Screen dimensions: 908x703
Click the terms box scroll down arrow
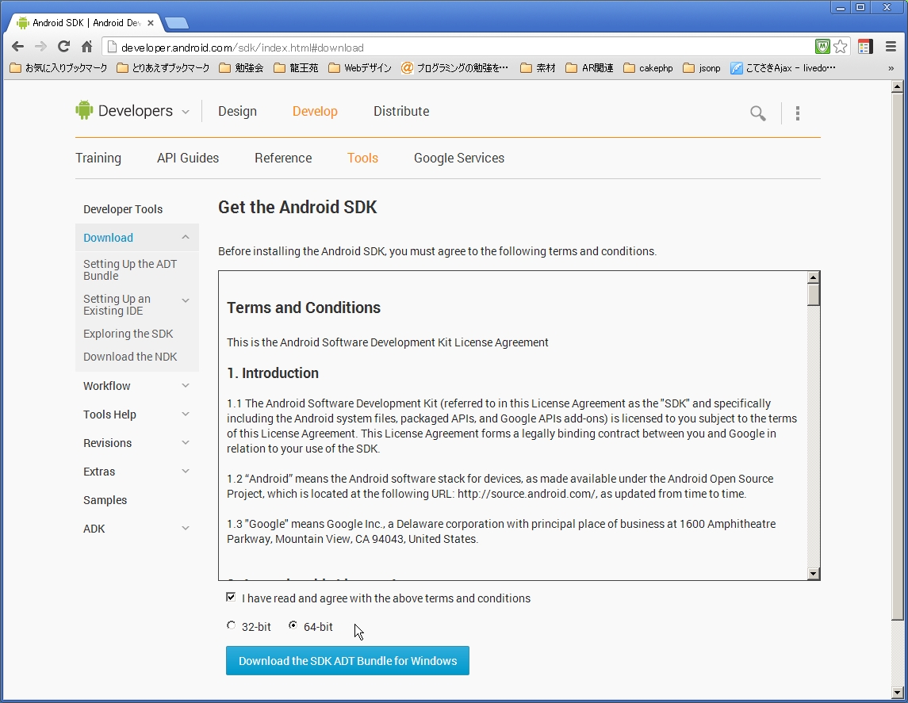pyautogui.click(x=814, y=574)
